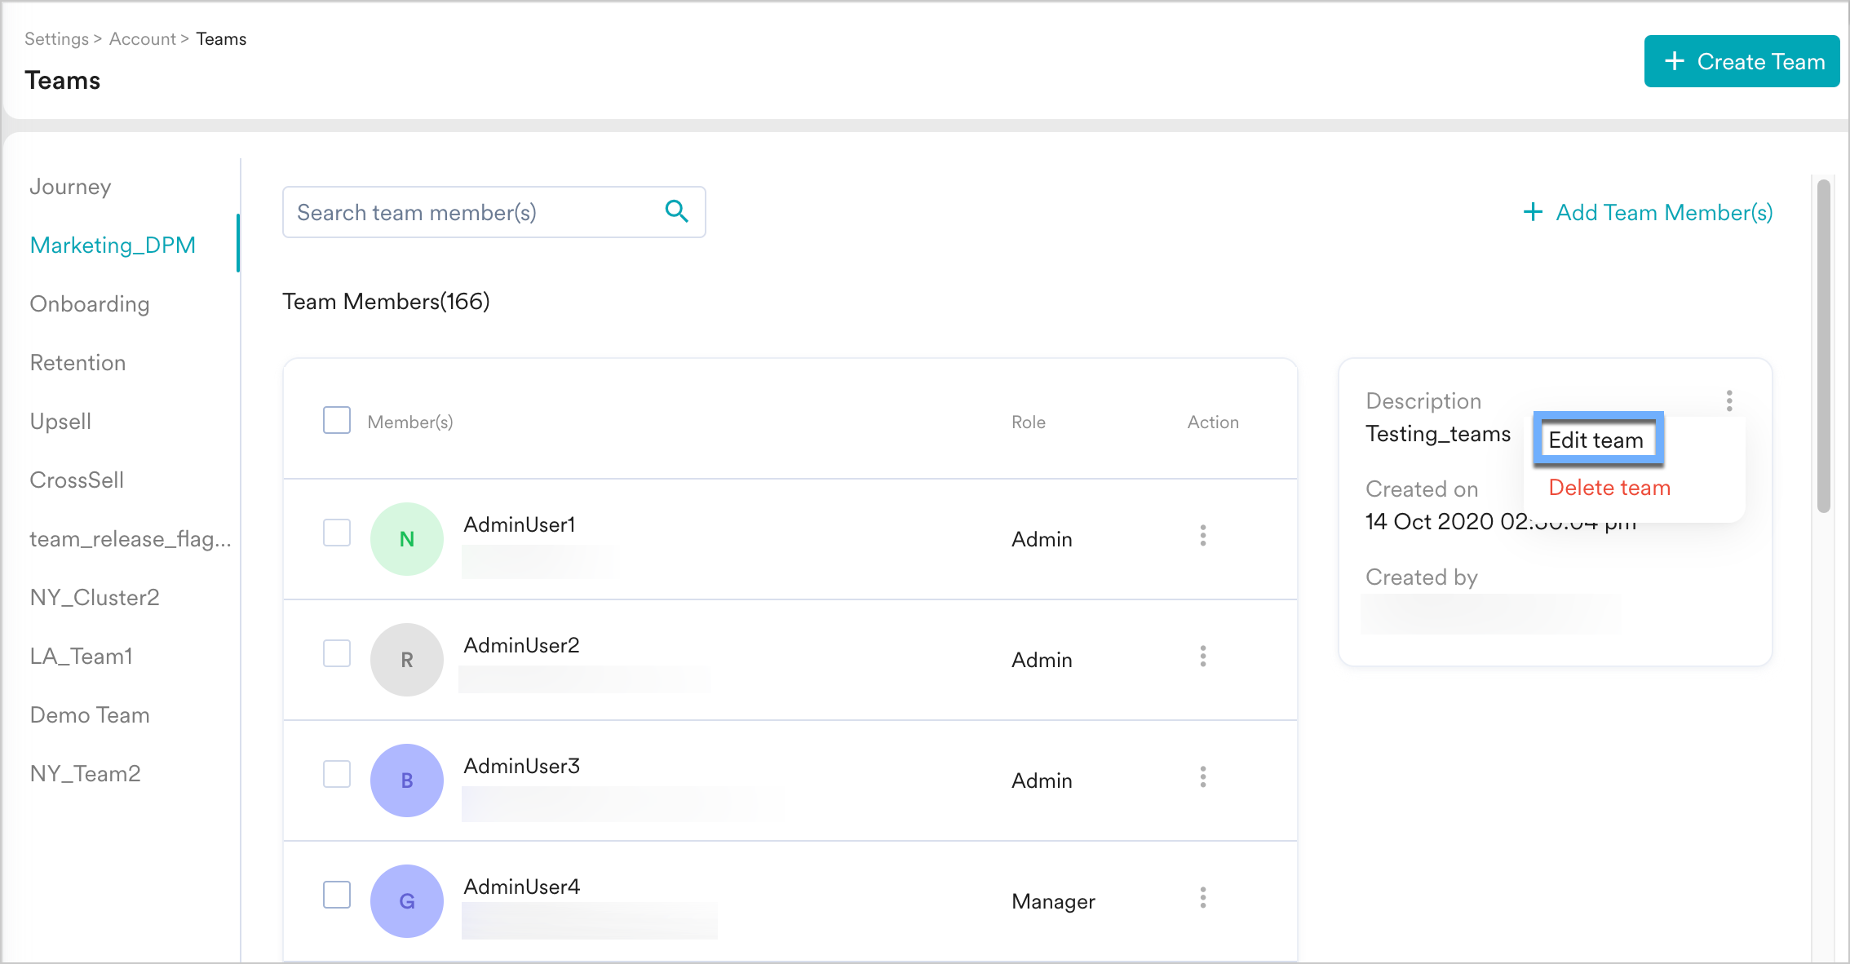
Task: Click the kebab menu on the Description card
Action: tap(1728, 399)
